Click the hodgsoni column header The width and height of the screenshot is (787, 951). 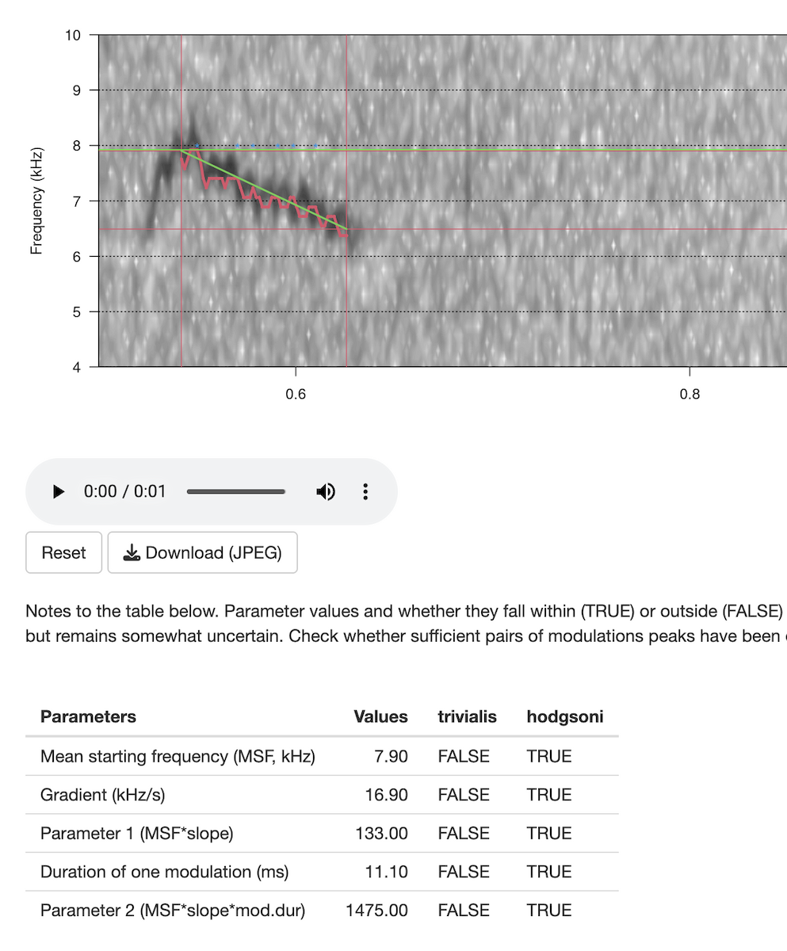pyautogui.click(x=564, y=717)
